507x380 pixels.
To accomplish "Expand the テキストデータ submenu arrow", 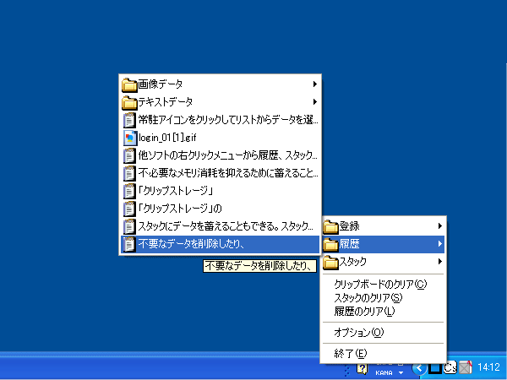I will (x=314, y=101).
